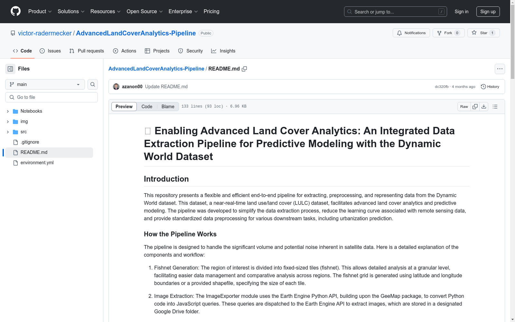Image resolution: width=515 pixels, height=322 pixels.
Task: Click the GitHub home logo icon
Action: click(x=15, y=11)
